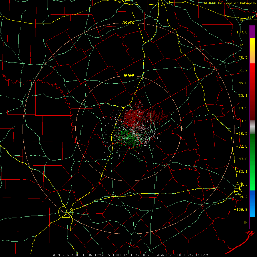Click the "TH" label below the scale
This screenshot has width=257, height=257.
click(x=245, y=222)
